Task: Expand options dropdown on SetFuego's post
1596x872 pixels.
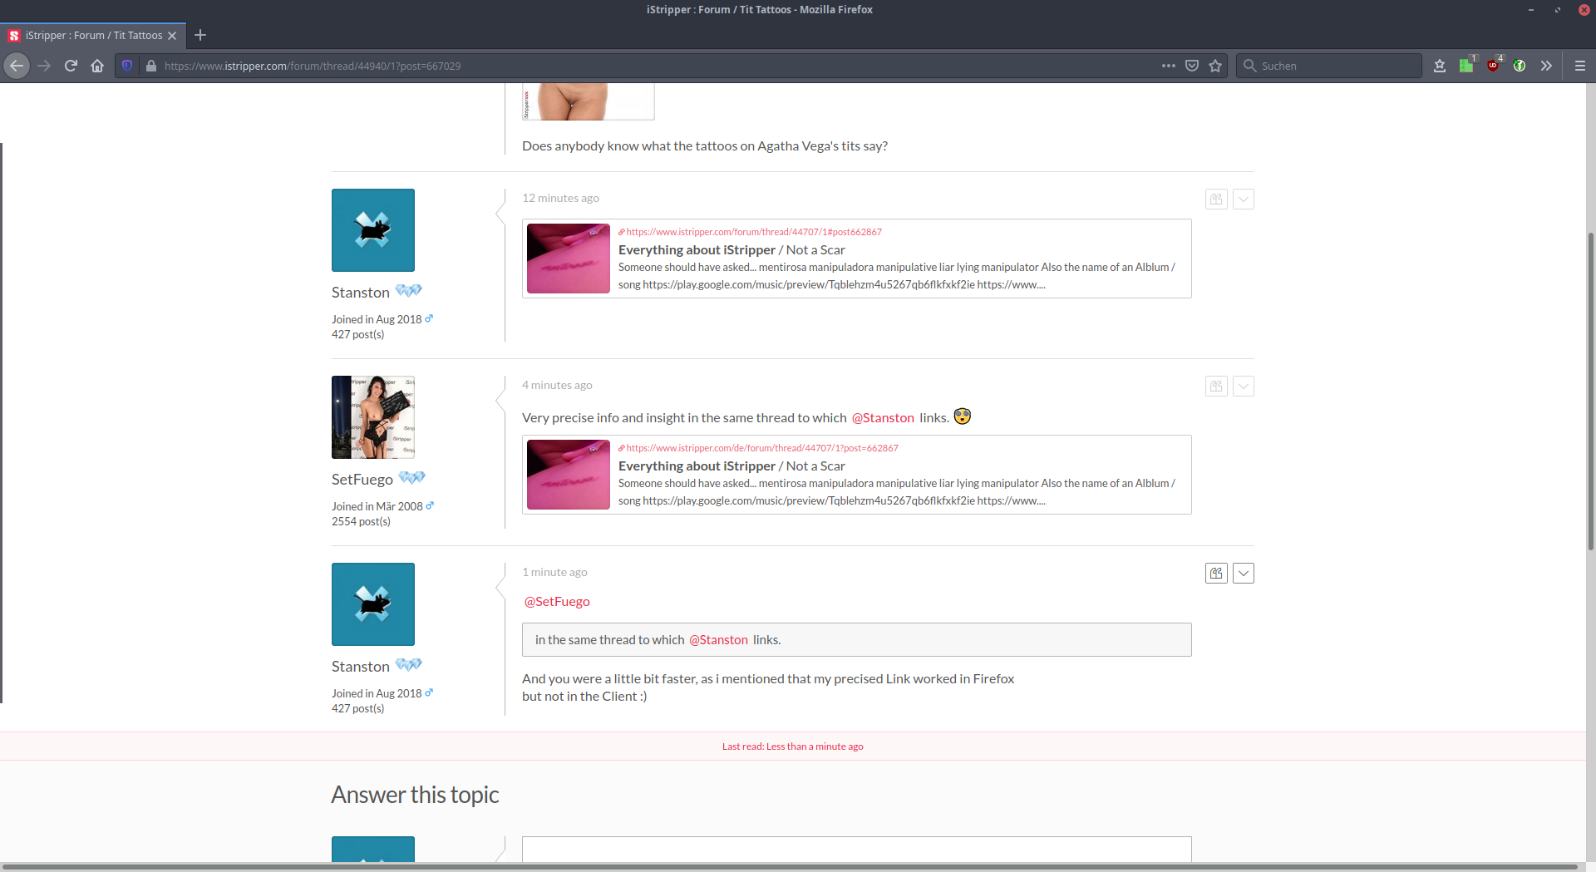Action: point(1244,387)
